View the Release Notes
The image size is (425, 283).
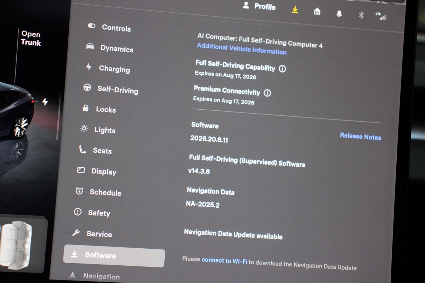(x=361, y=137)
